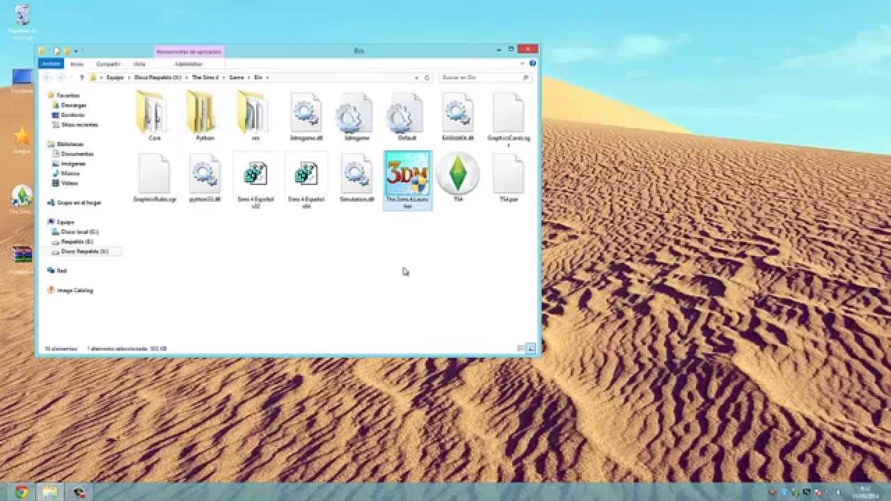The image size is (891, 501).
Task: Open Disco local (C:) drive
Action: (x=75, y=232)
